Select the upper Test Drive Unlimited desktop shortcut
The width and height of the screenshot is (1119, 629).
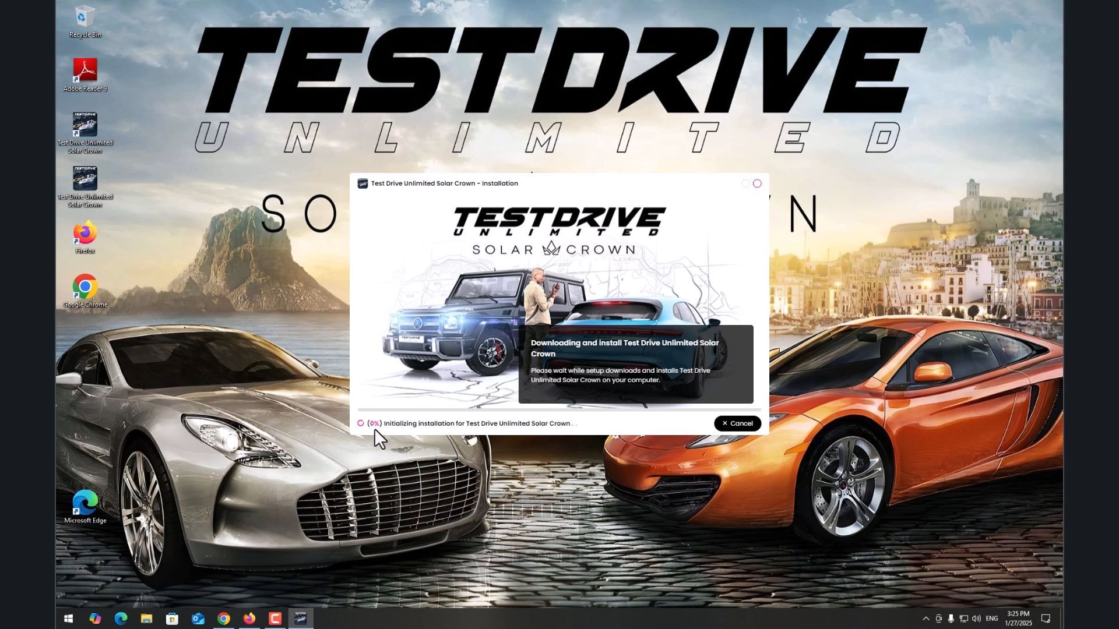coord(85,133)
